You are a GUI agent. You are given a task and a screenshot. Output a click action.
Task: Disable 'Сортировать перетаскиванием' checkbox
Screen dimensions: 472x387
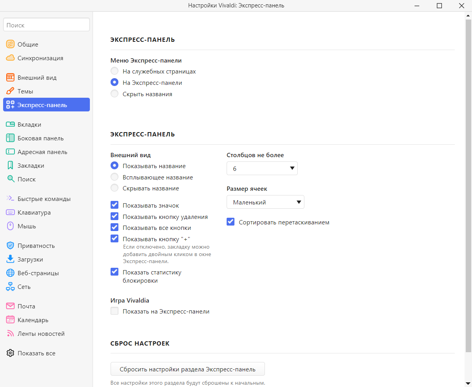pos(231,222)
